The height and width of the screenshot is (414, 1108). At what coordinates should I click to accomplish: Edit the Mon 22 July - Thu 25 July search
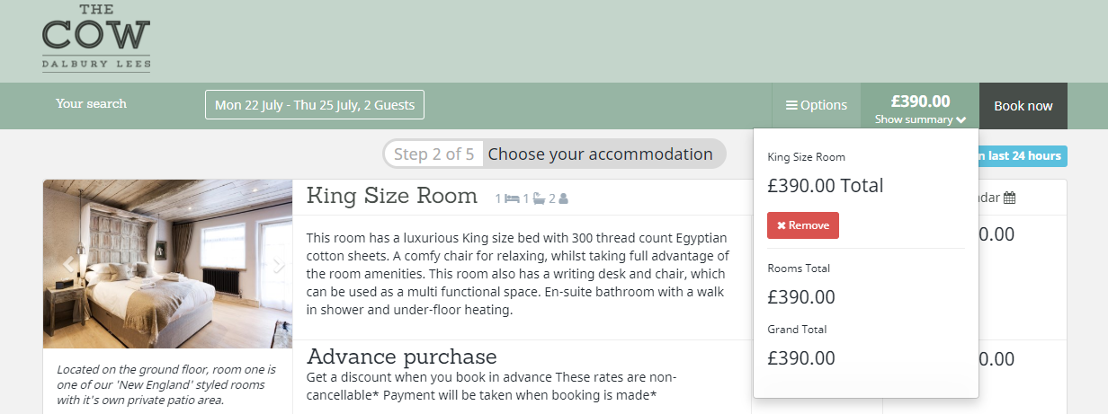(315, 105)
